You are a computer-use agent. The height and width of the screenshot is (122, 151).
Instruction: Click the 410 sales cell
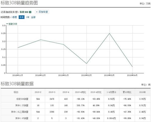coord(66,99)
